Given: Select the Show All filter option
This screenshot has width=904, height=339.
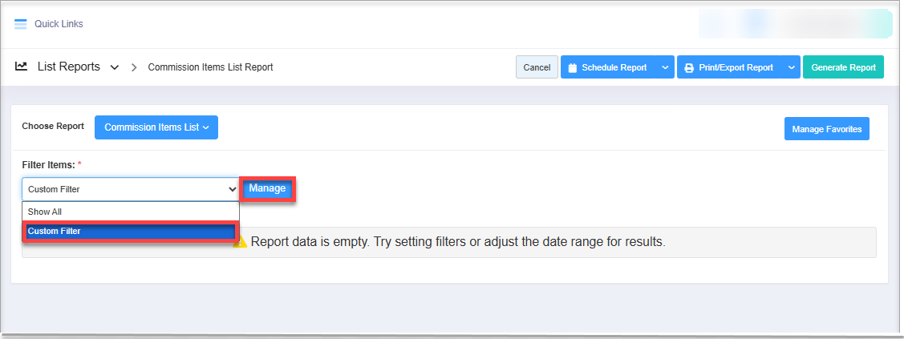Looking at the screenshot, I should [130, 212].
